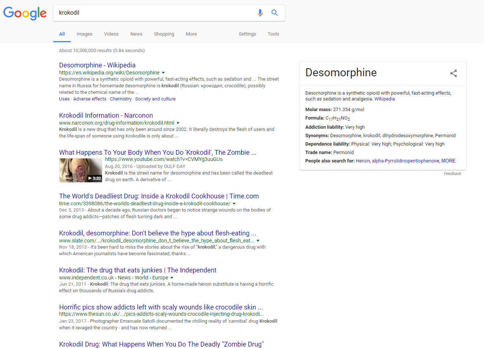This screenshot has width=484, height=348.
Task: Click Addiction liability Very high entry
Action: tap(335, 127)
